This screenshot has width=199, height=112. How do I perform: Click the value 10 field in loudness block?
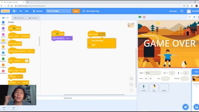click(x=27, y=61)
